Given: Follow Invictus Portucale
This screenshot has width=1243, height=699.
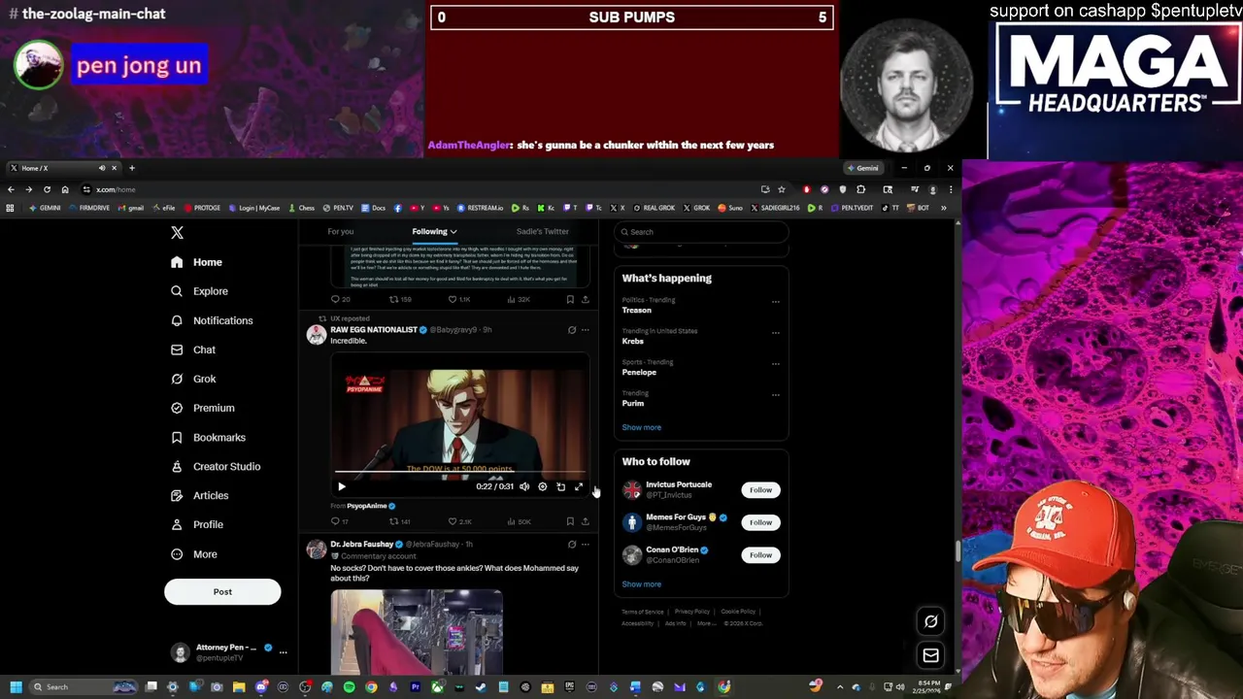Looking at the screenshot, I should [760, 490].
